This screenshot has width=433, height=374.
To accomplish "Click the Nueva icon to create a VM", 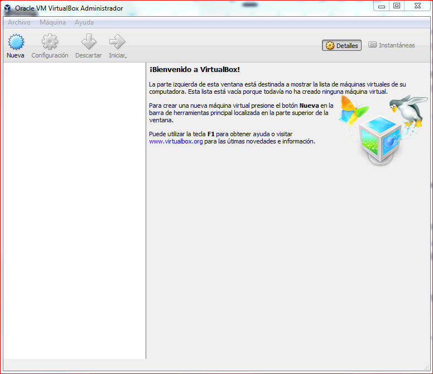I will click(x=16, y=42).
